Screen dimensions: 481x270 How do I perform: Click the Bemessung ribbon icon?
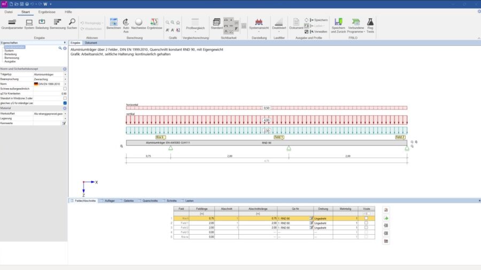click(x=57, y=22)
